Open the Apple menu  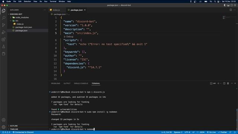coord(3,1)
